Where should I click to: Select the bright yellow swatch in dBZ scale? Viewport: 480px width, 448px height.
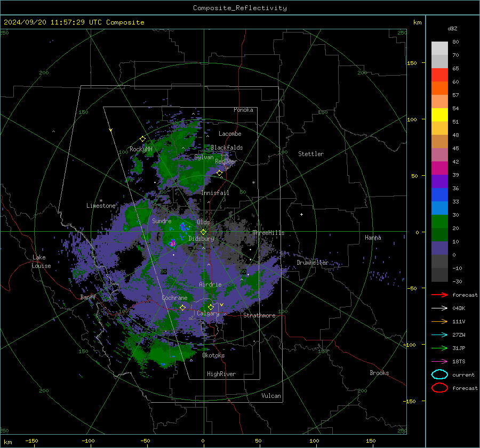(439, 115)
